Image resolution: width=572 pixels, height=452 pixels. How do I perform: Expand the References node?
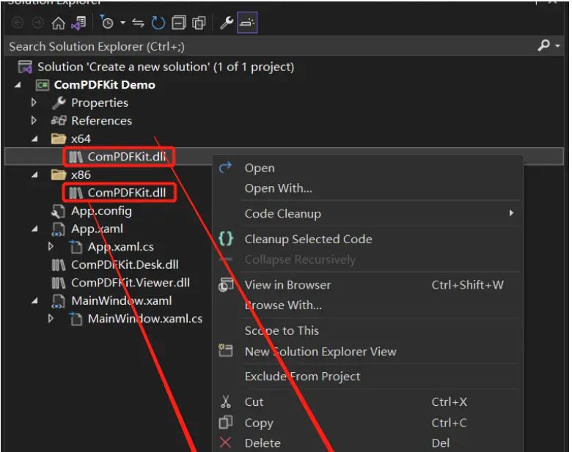tap(34, 120)
